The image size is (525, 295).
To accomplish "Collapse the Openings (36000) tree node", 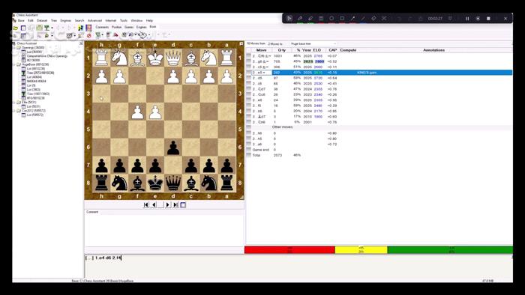I will (14, 48).
